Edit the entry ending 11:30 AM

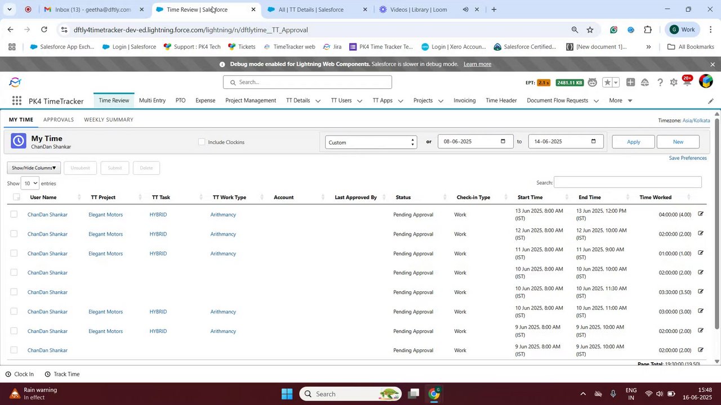pyautogui.click(x=701, y=291)
